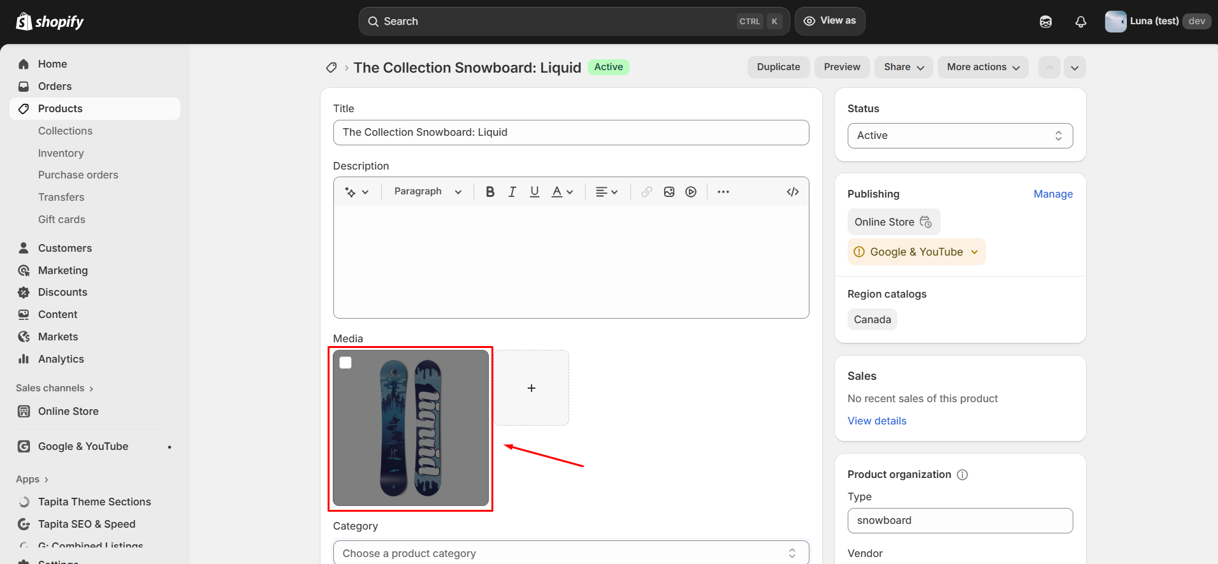
Task: Select the snowboard media checkbox
Action: click(345, 363)
